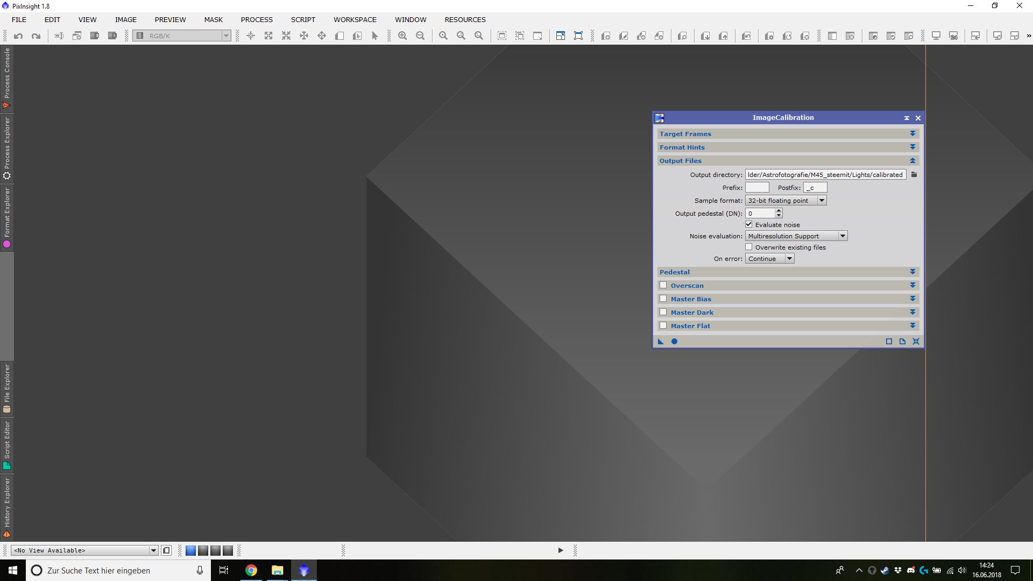Enable the Master Flat checkbox
1033x581 pixels.
(x=663, y=325)
